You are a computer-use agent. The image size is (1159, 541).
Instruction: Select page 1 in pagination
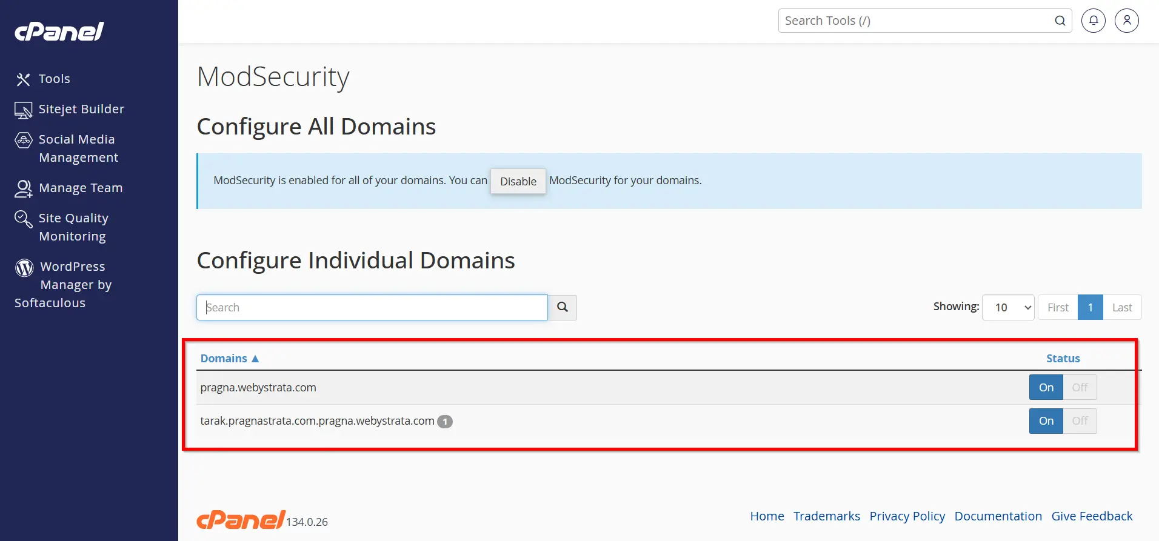point(1090,307)
